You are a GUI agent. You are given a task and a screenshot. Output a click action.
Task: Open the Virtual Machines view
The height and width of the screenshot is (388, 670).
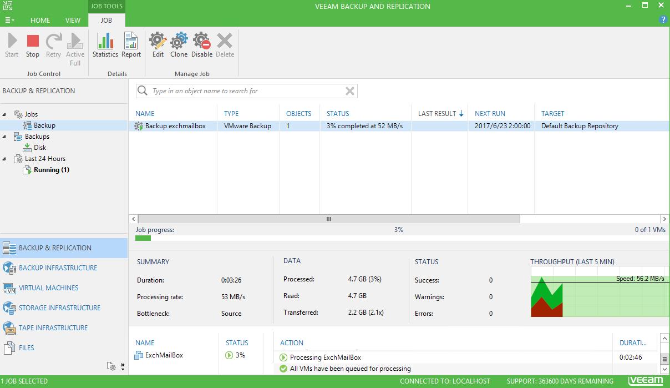pos(64,288)
